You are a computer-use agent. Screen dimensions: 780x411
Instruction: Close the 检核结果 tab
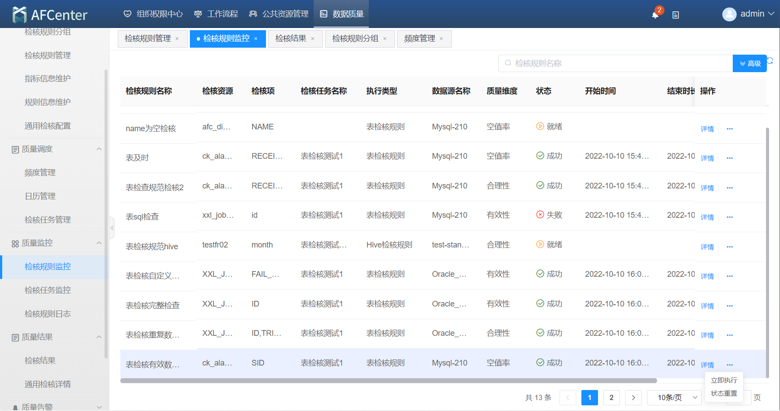[x=312, y=39]
